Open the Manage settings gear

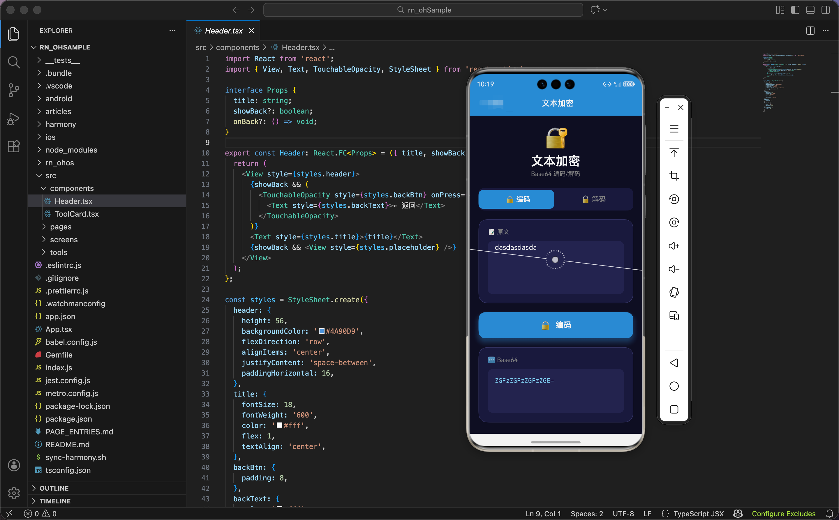click(x=14, y=493)
